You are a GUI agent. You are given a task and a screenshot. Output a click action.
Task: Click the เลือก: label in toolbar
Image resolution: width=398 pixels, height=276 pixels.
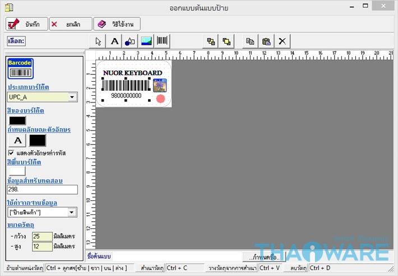pos(16,41)
